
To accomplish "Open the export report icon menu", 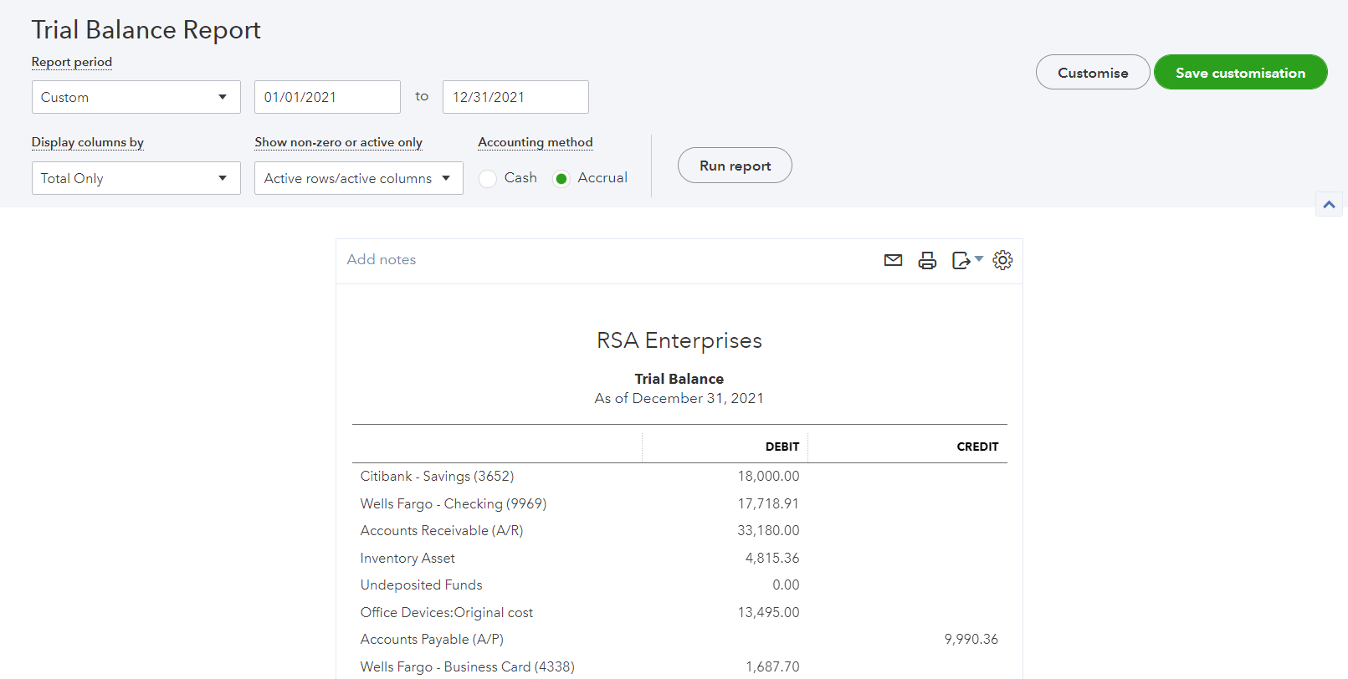I will click(966, 260).
